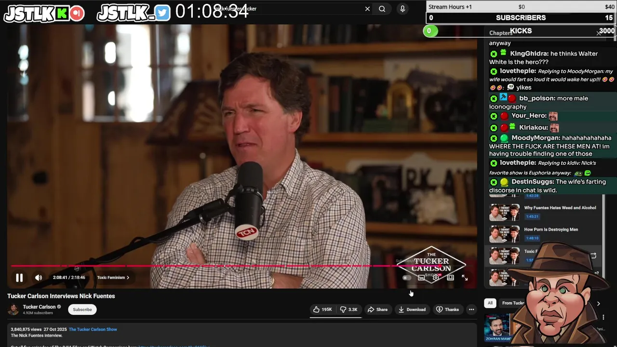
Task: Click the The Nick Fuentes interview description text
Action: point(37,335)
